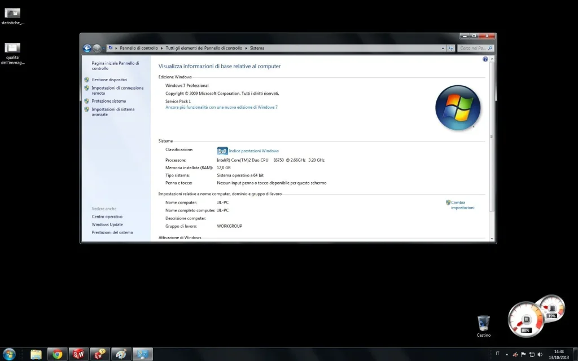
Task: Click shield icon beside Cambia impostazioni
Action: (448, 202)
